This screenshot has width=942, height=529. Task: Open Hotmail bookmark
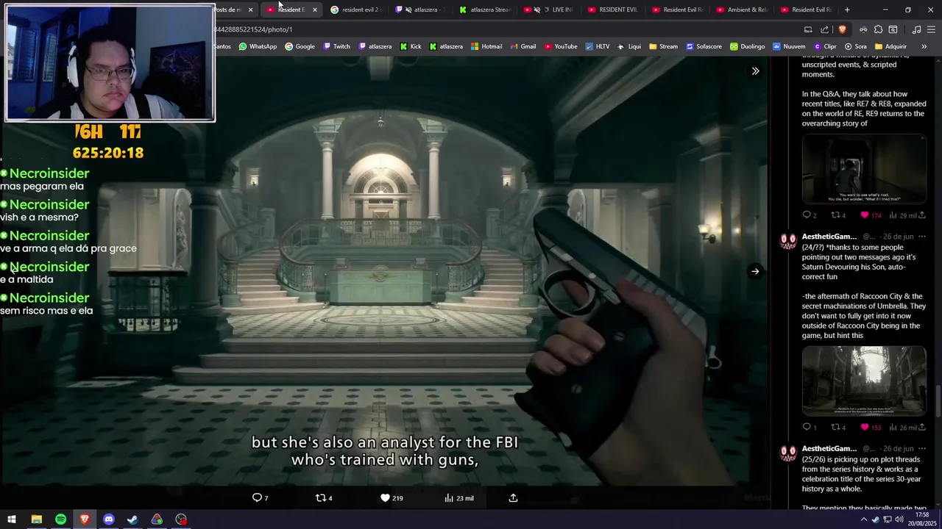(486, 46)
